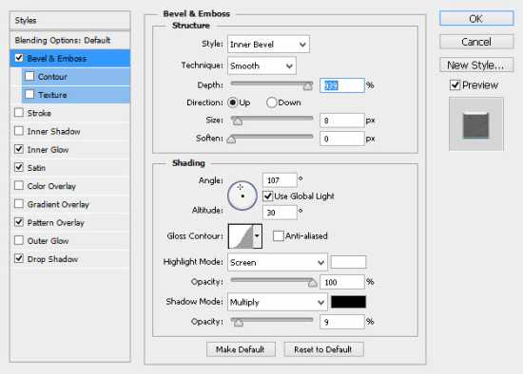Screen dimensions: 523x374
Task: Click into the Size value field
Action: pos(342,121)
